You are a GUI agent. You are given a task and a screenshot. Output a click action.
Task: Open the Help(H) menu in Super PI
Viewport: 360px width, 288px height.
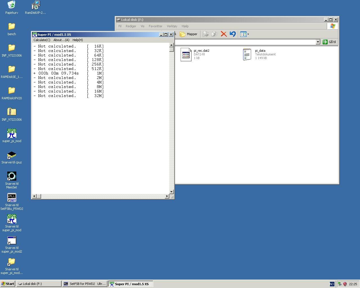point(78,40)
